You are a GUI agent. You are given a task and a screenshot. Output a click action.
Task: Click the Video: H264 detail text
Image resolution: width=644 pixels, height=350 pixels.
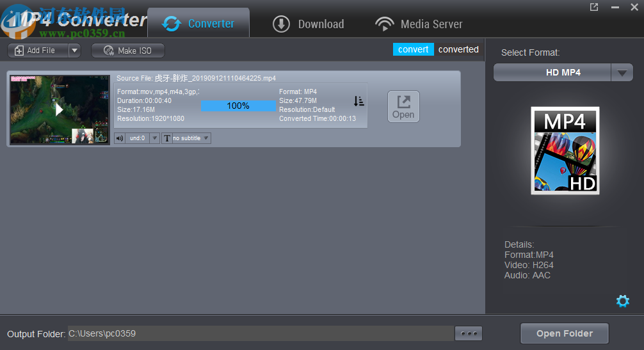[529, 265]
